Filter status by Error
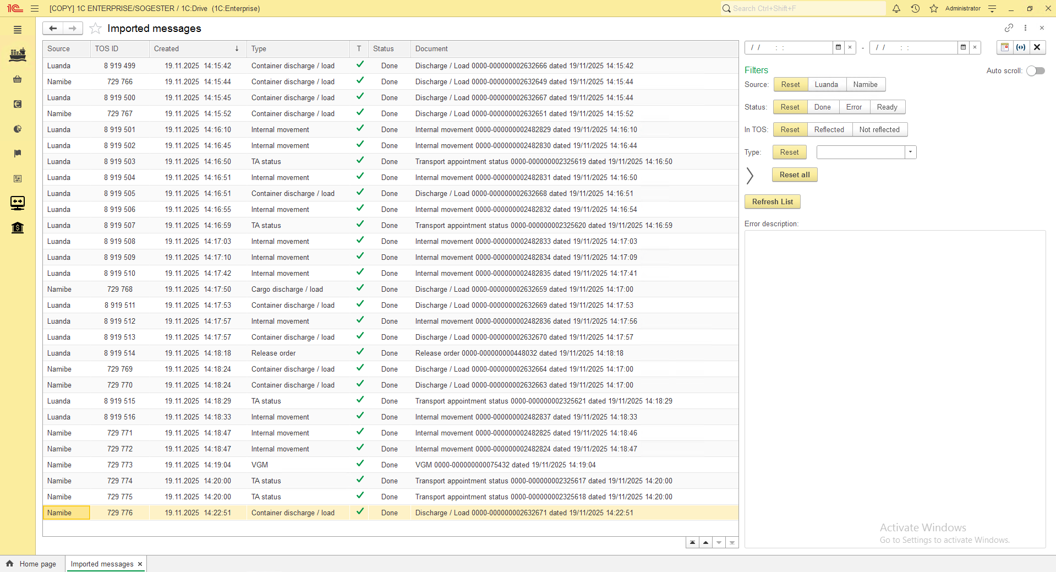 [x=854, y=107]
